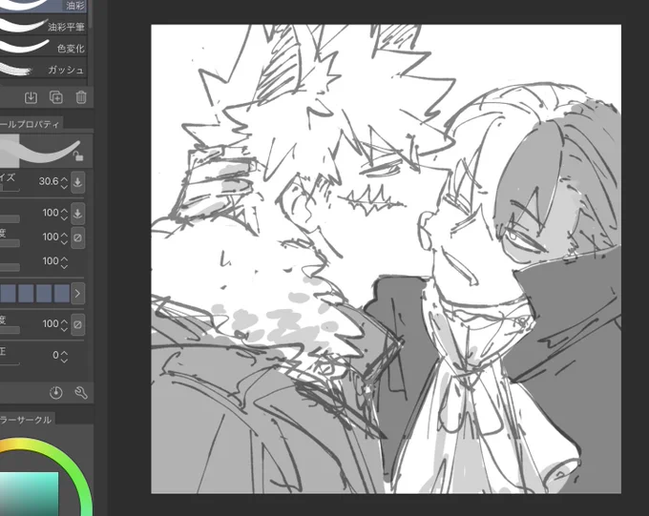Expand the row with the right chevron button

pos(78,294)
